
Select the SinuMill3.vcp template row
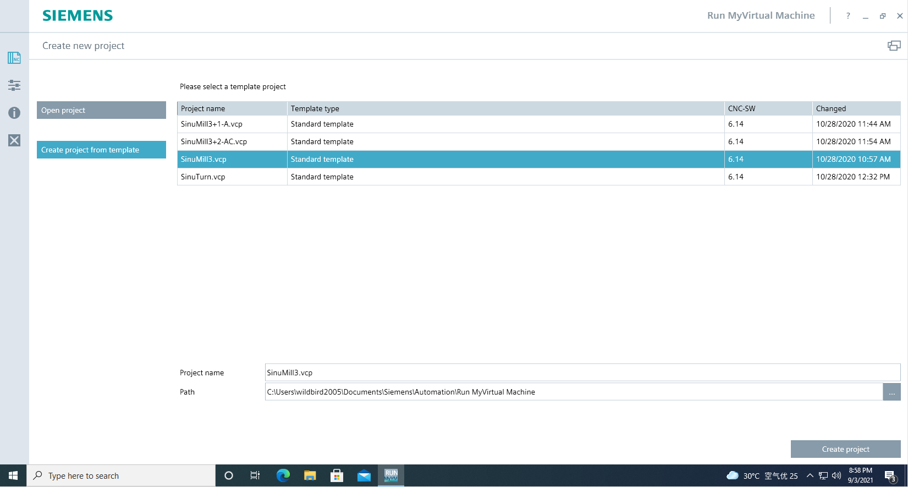pos(538,159)
